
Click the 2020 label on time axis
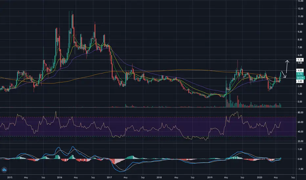[260, 177]
